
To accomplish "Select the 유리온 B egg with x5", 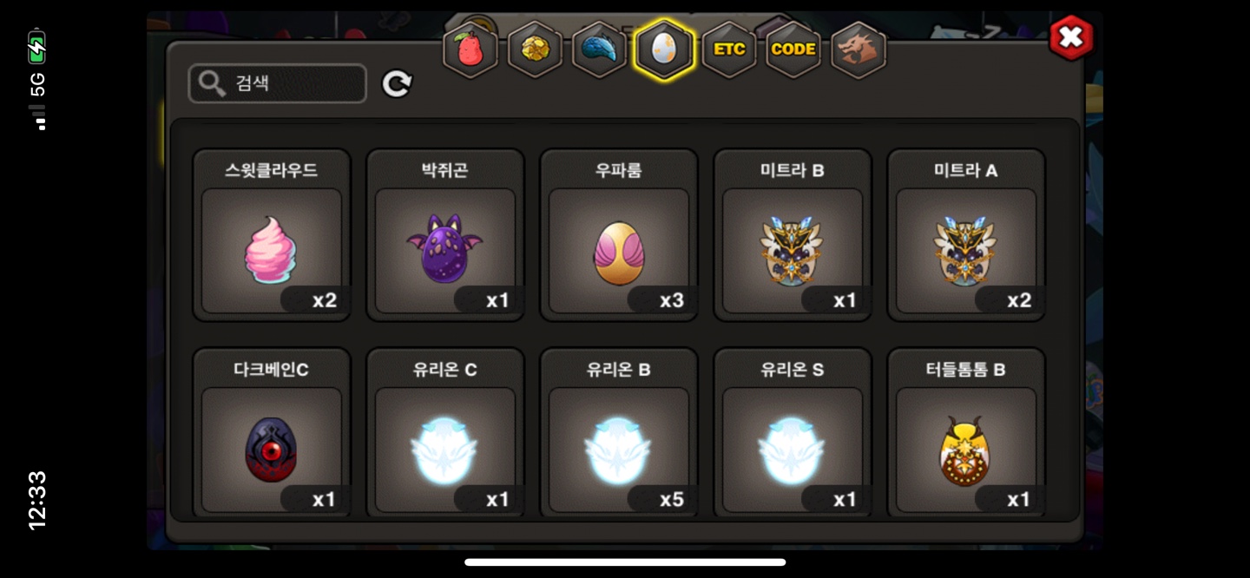I will (x=619, y=432).
